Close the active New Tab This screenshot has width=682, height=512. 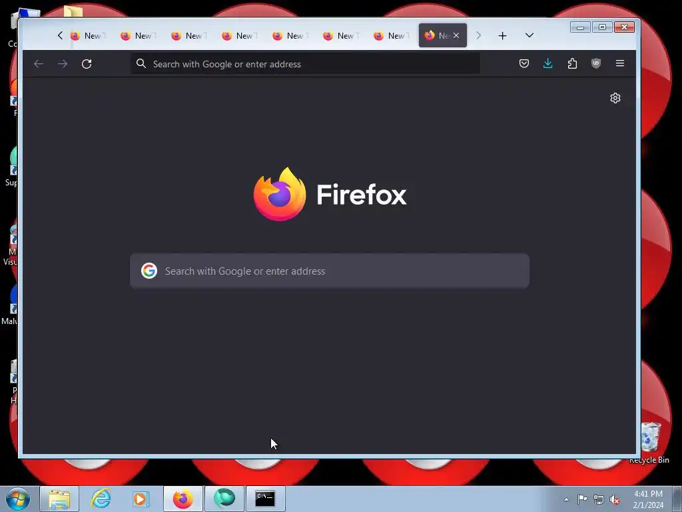(456, 35)
